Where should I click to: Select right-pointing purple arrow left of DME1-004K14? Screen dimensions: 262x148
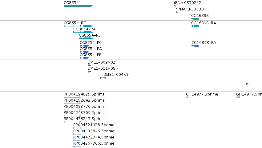click(101, 78)
